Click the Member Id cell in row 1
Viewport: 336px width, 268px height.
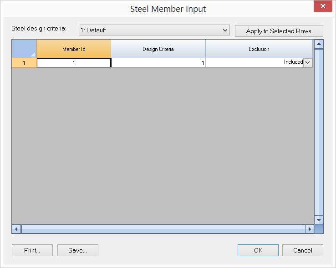[74, 63]
